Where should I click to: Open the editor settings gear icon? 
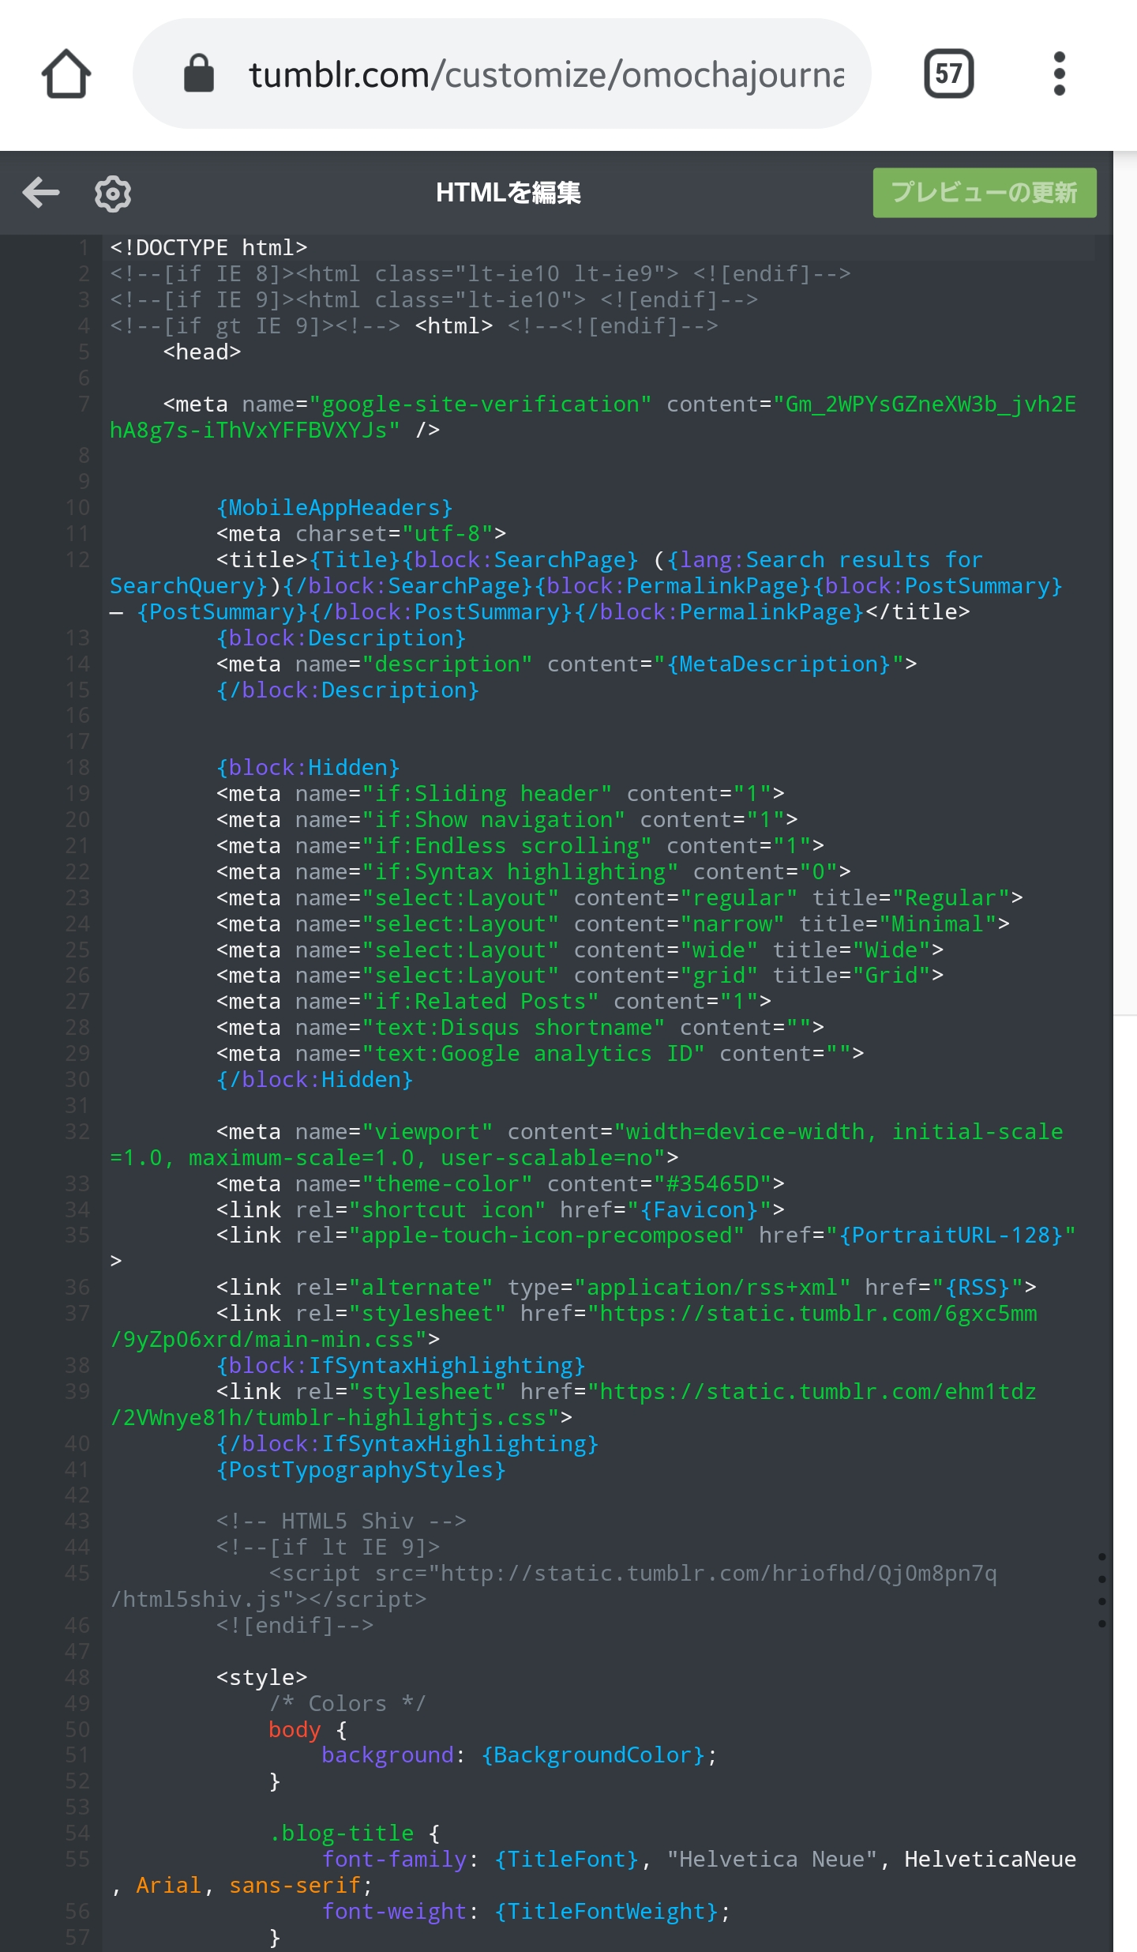(113, 194)
